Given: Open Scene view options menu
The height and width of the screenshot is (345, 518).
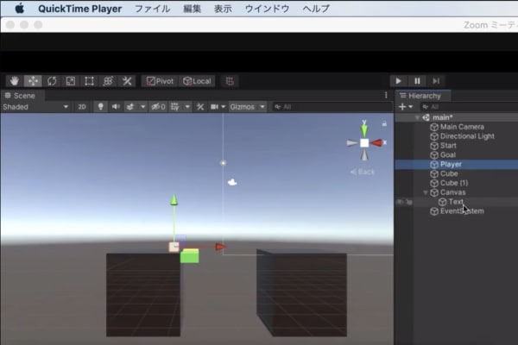Looking at the screenshot, I should 386,96.
